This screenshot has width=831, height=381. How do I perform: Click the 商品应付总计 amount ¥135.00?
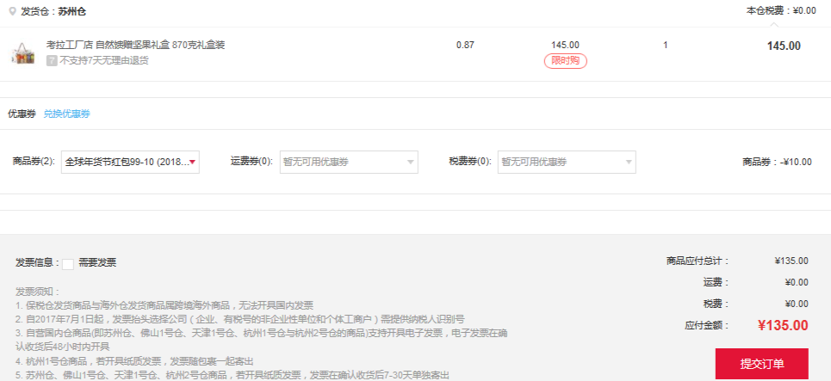click(x=791, y=261)
